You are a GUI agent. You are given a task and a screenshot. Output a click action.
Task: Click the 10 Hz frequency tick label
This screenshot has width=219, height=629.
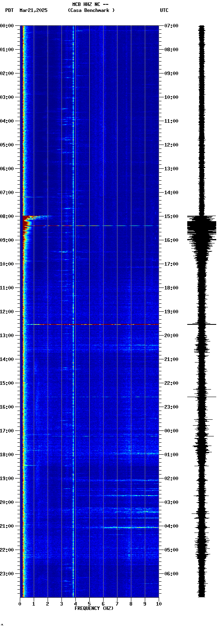[159, 604]
